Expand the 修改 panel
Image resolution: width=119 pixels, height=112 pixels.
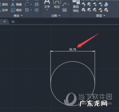(18, 16)
